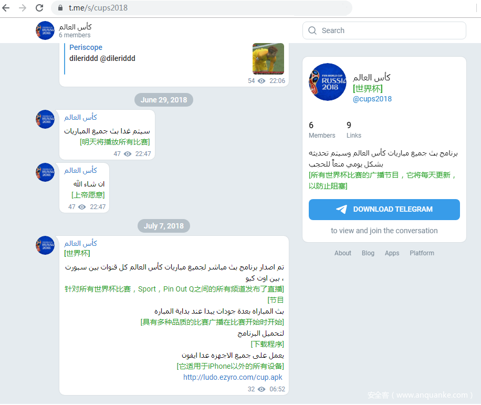This screenshot has height=405, width=481.
Task: Open the @cups2018 channel handle
Action: (x=372, y=99)
